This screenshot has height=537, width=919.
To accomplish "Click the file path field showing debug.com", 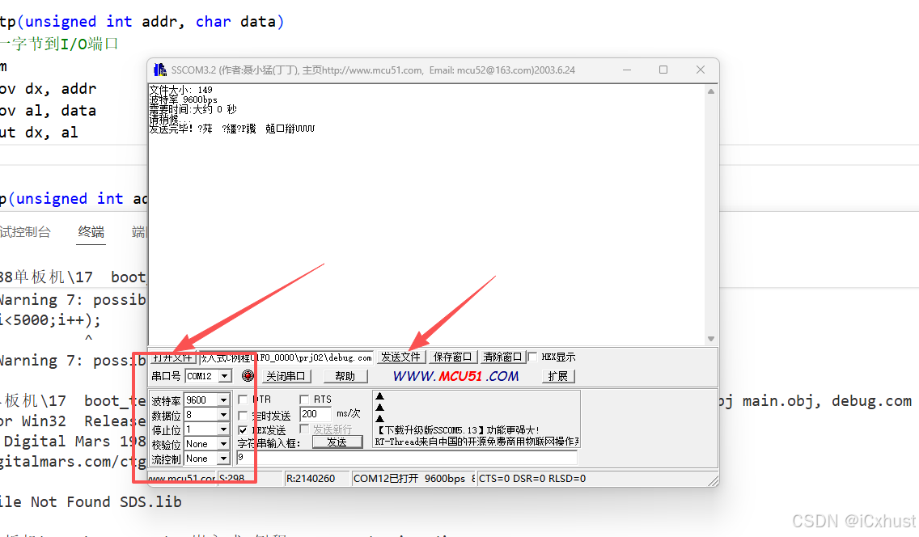I will [x=286, y=357].
